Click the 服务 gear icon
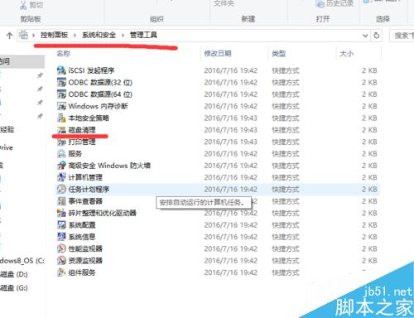The width and height of the screenshot is (414, 318). (61, 153)
